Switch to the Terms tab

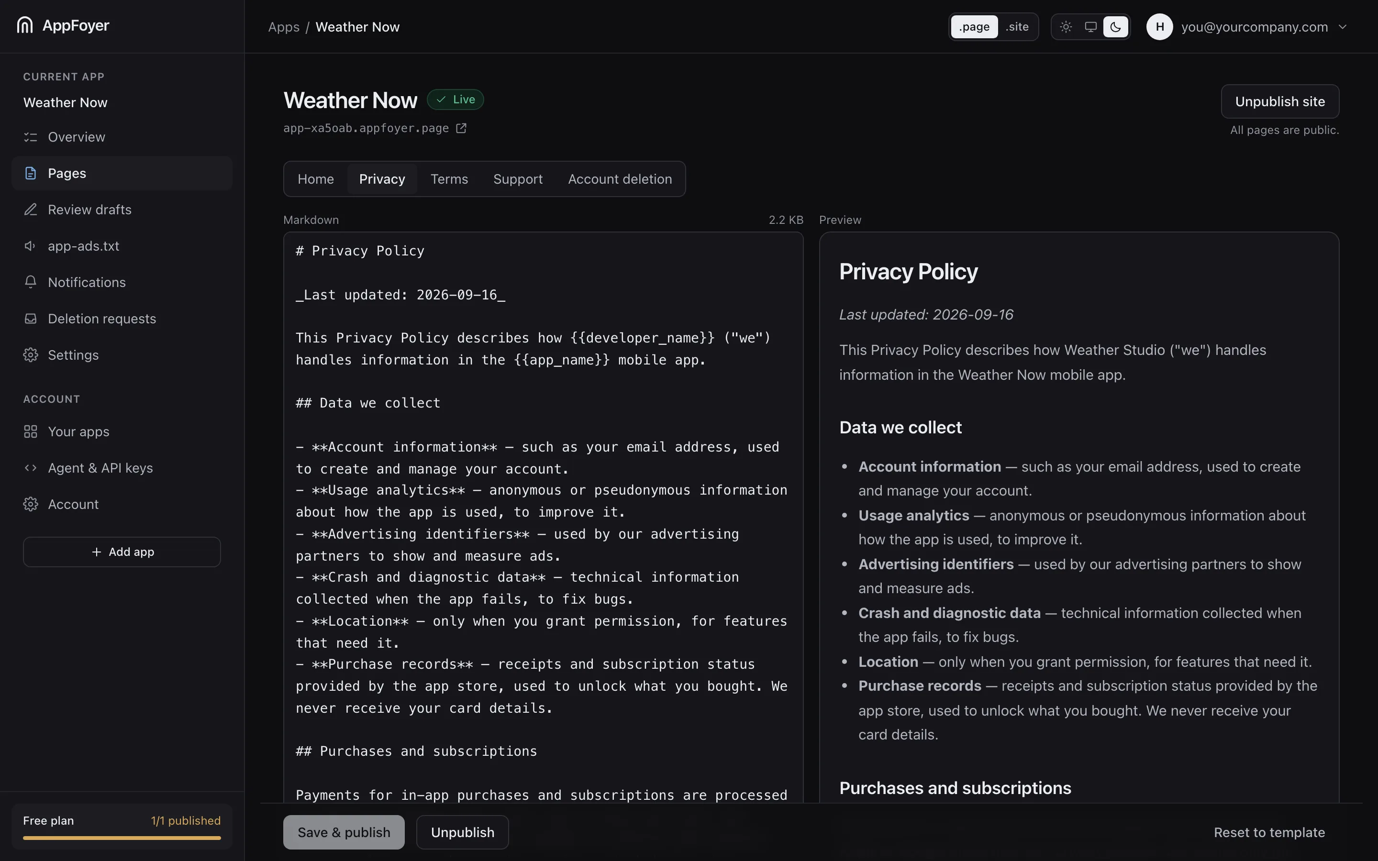449,179
